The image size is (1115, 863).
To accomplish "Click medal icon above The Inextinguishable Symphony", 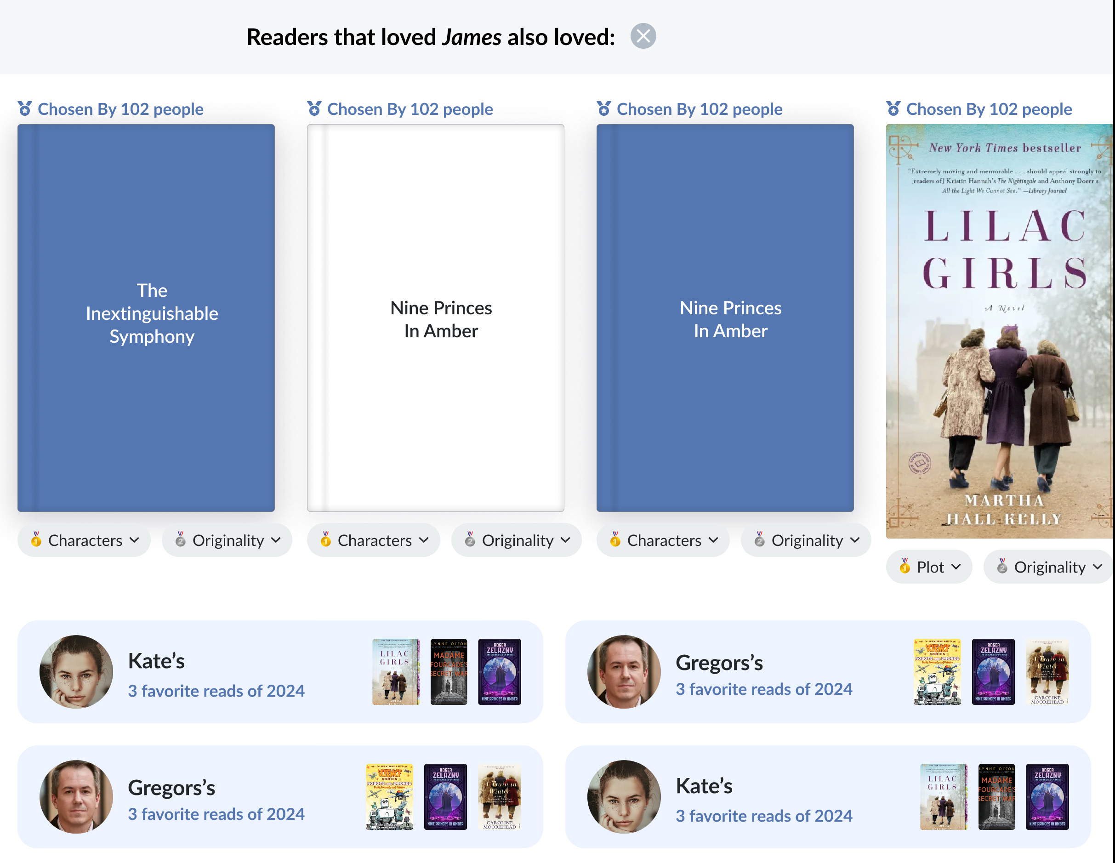I will click(24, 109).
